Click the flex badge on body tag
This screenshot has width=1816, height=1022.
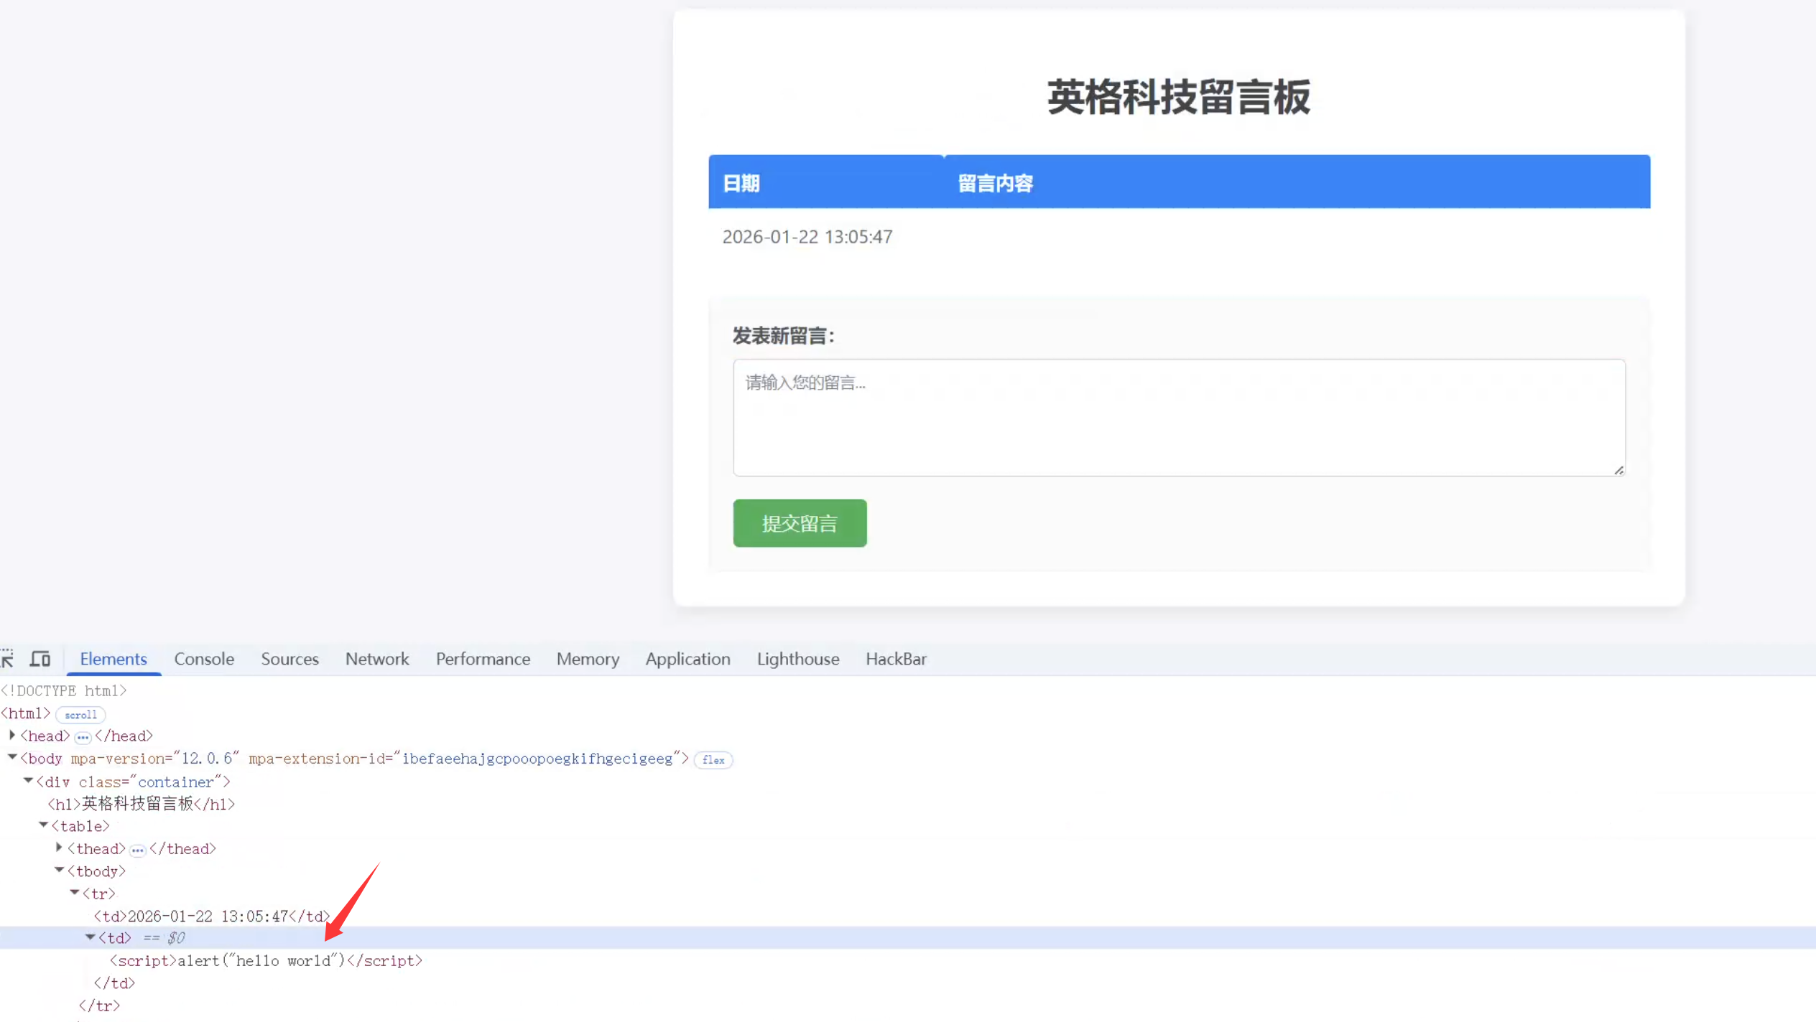pyautogui.click(x=713, y=759)
